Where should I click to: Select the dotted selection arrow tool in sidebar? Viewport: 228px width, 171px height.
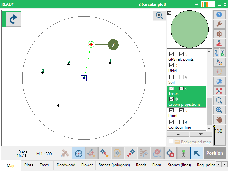(x=219, y=62)
